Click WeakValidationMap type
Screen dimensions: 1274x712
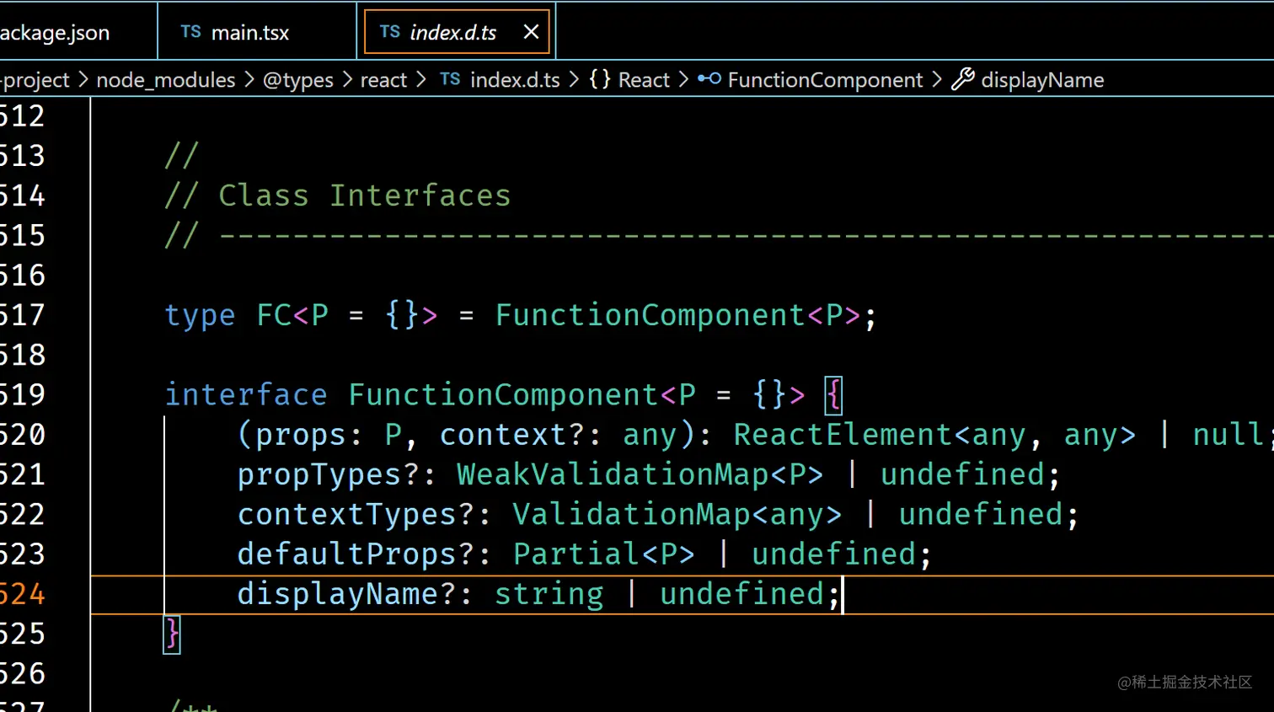coord(613,474)
